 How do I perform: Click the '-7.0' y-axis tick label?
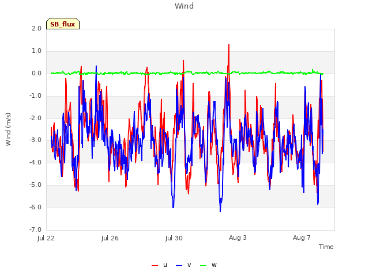coord(35,229)
